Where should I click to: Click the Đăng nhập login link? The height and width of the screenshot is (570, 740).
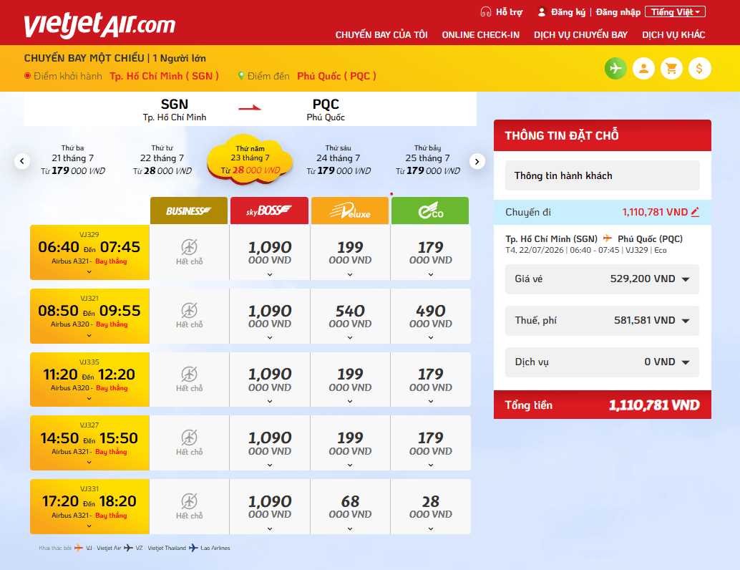(x=618, y=12)
